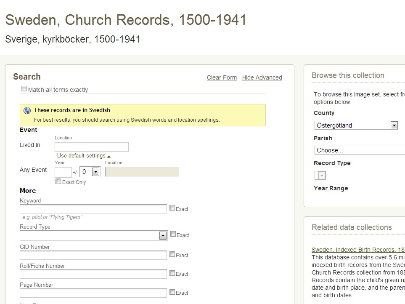This screenshot has width=405, height=304.
Task: Open the Record Type selector in Browse panel
Action: [320, 175]
